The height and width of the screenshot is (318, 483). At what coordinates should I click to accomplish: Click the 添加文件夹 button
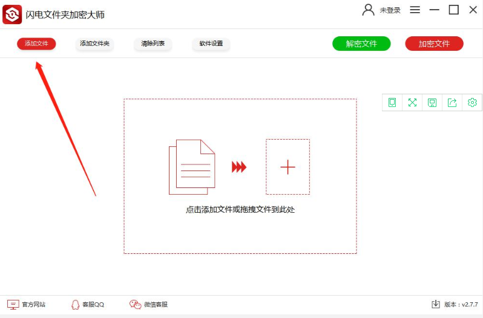[94, 44]
